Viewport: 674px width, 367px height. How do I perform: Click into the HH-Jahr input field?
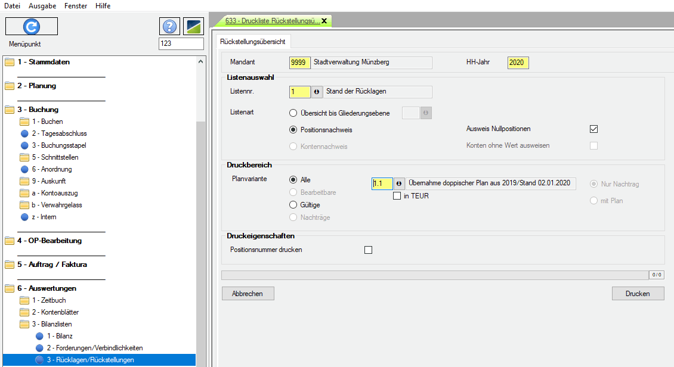(x=518, y=63)
